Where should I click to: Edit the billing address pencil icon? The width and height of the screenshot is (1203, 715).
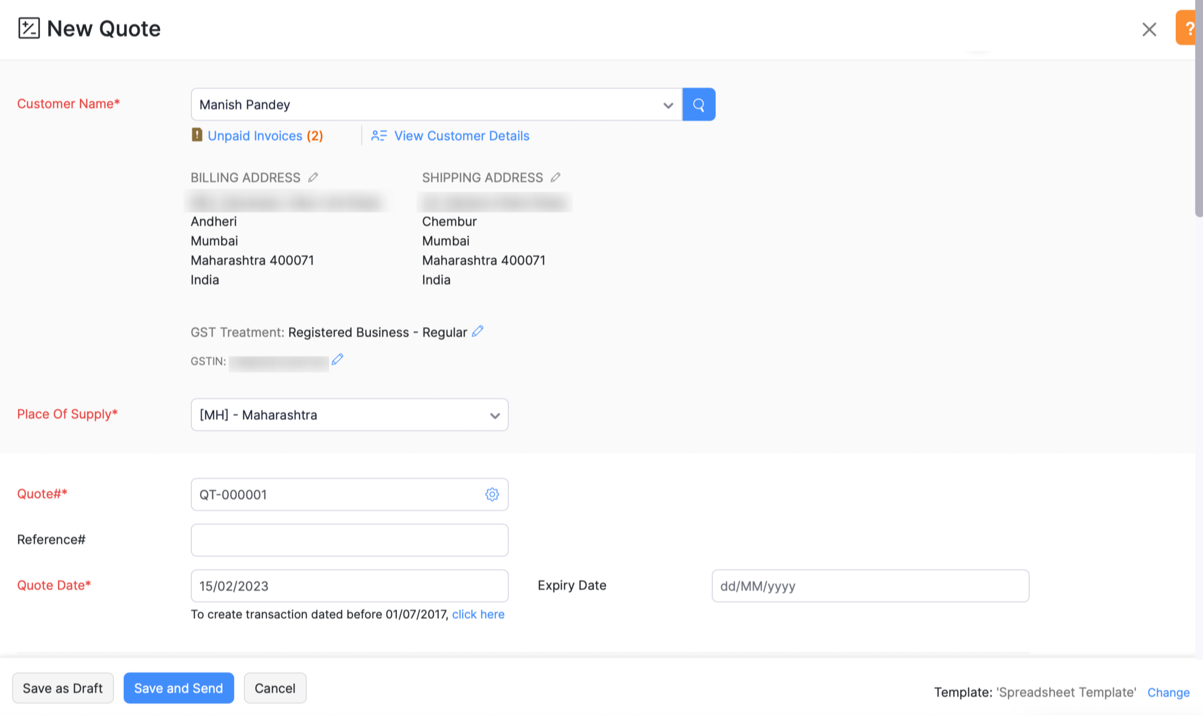313,178
